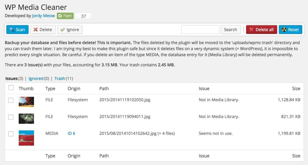Check the box for 20141119102050.jpg row
308x165 pixels.
(x=11, y=100)
